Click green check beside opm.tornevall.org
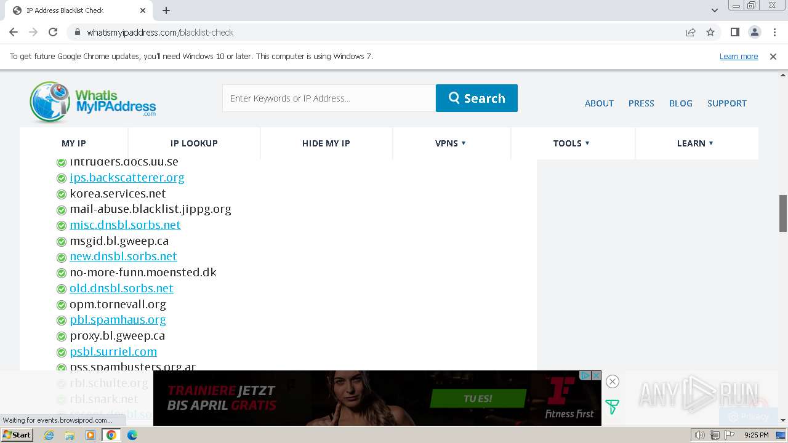 62,305
